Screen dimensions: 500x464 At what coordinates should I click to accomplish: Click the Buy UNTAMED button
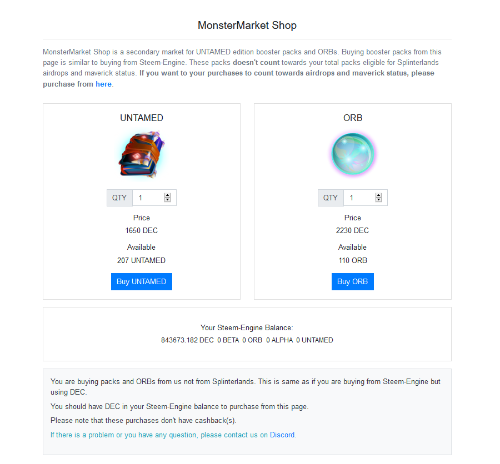tap(142, 282)
